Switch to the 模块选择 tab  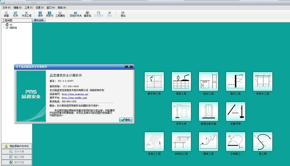(38, 21)
